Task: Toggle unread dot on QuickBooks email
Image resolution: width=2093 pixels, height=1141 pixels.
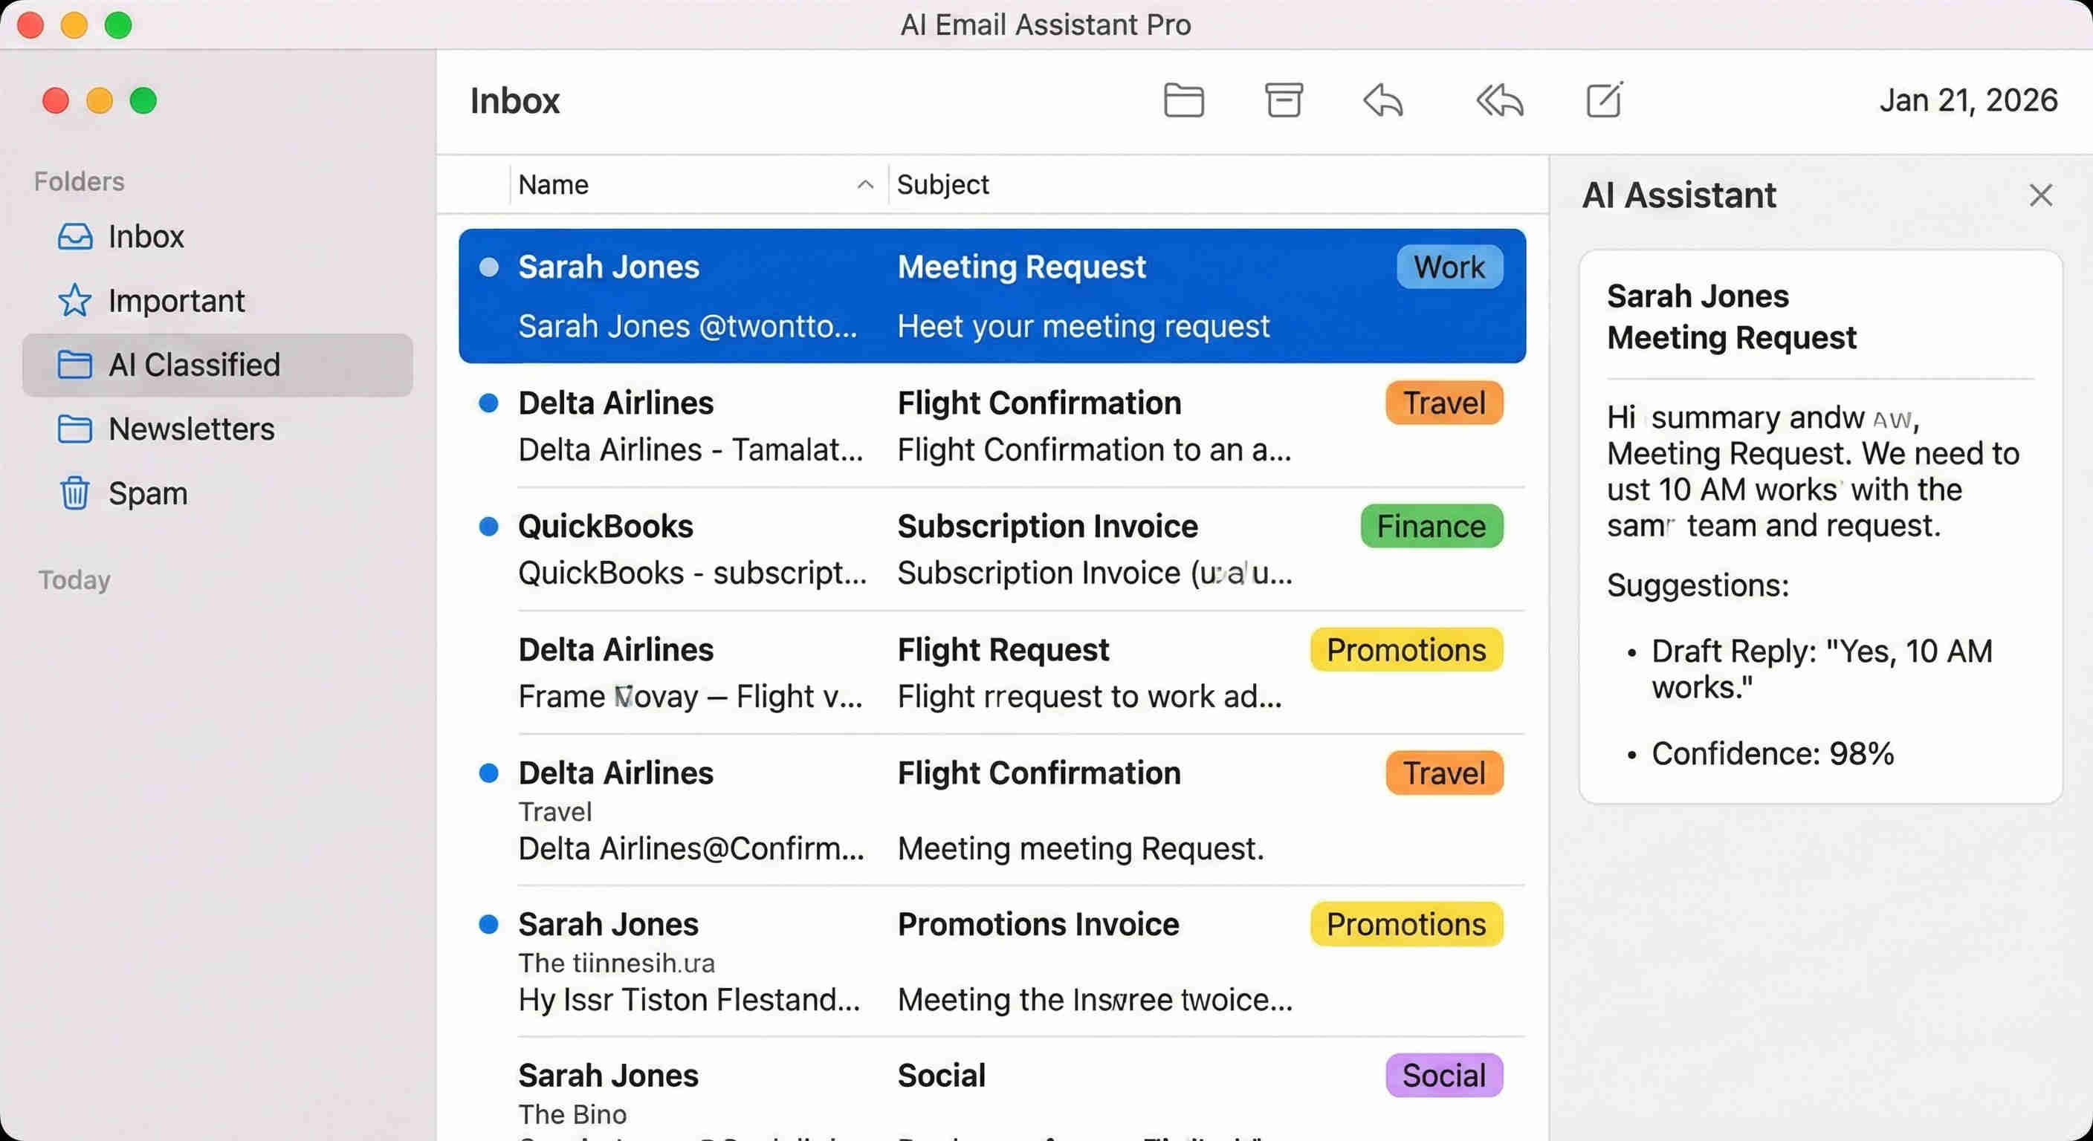Action: click(488, 526)
